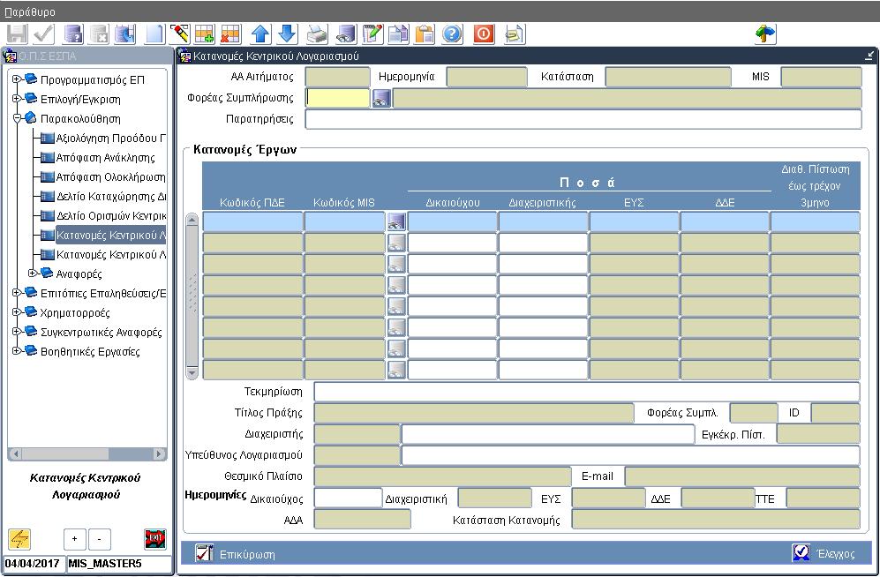Screen dimensions: 880x577
Task: Expand the Επιτόπιες Επαληθεύσεις node
Action: [16, 293]
